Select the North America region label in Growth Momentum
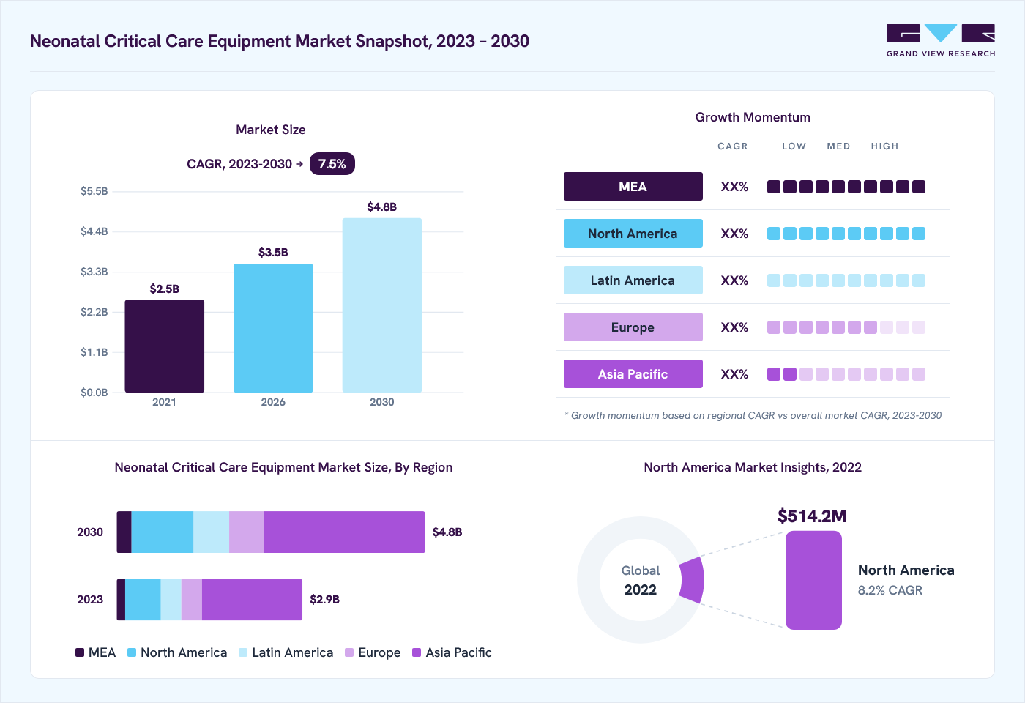 point(633,234)
